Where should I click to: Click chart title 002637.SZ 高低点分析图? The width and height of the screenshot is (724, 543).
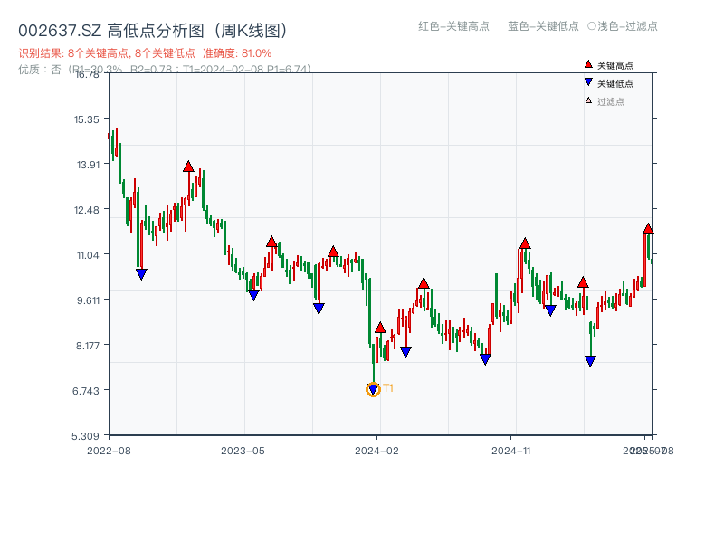154,31
